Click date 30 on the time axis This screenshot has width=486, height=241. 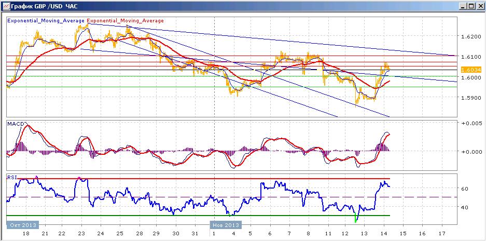(176, 234)
